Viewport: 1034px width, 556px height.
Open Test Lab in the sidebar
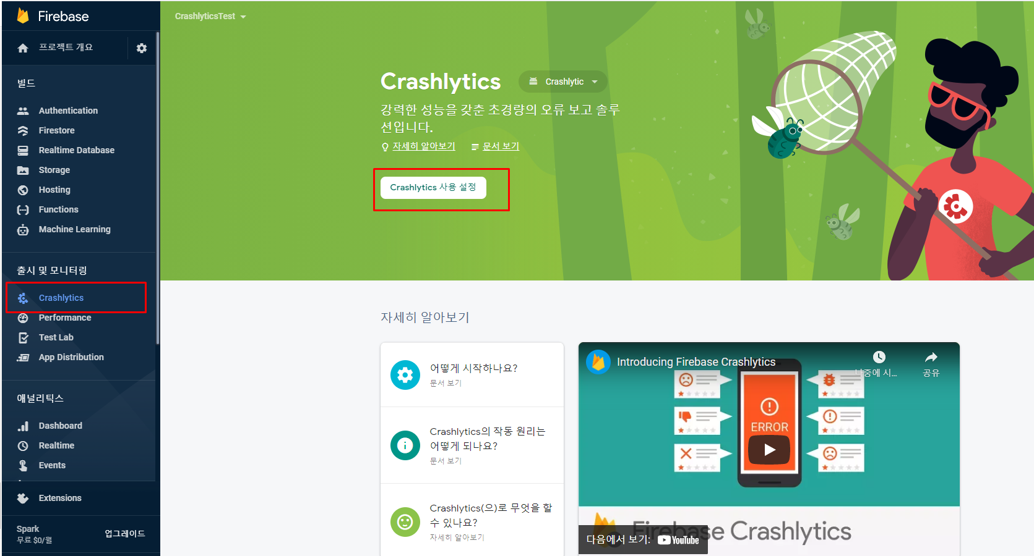pyautogui.click(x=56, y=338)
